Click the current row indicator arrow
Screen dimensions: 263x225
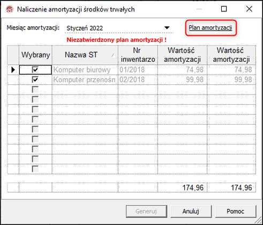tap(13, 70)
